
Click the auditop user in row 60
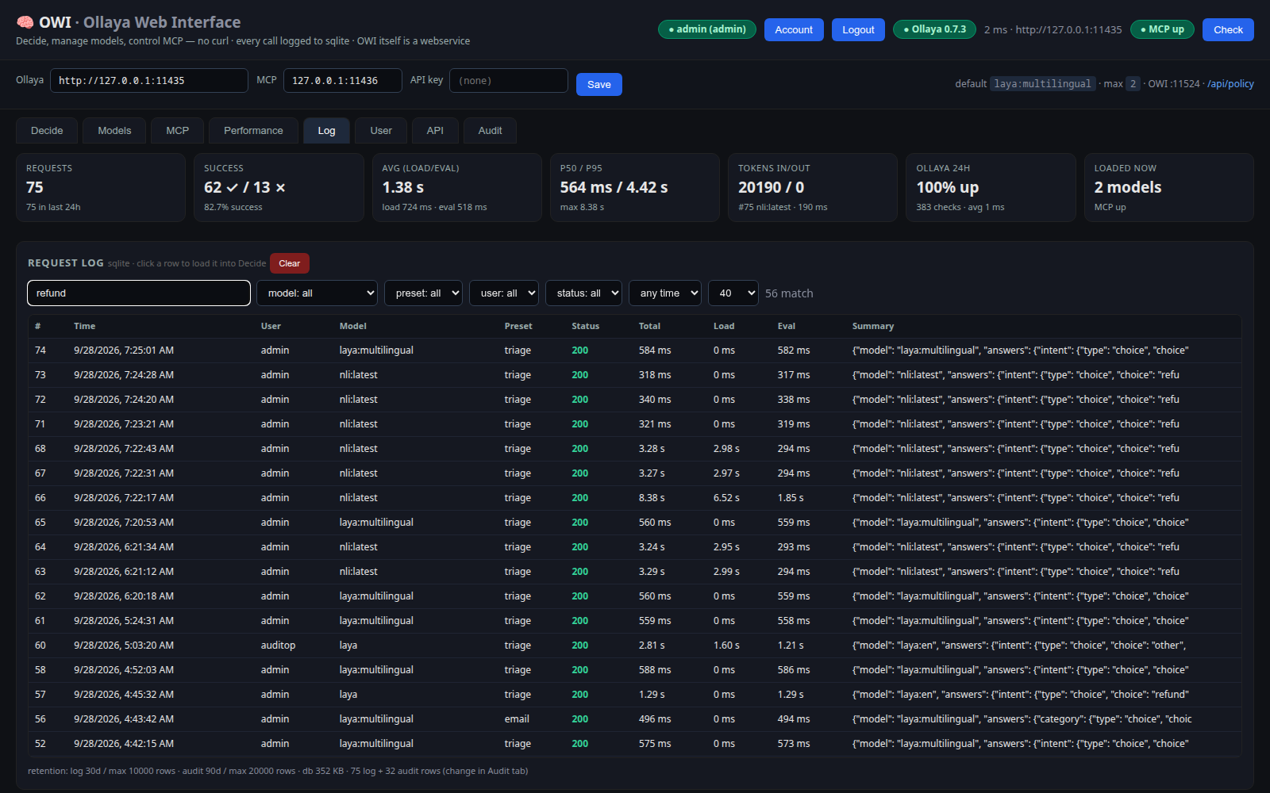278,646
